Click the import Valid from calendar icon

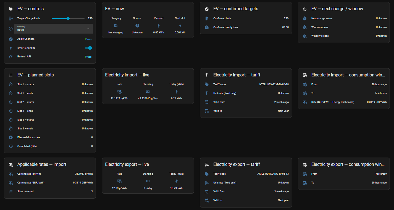[x=207, y=102]
